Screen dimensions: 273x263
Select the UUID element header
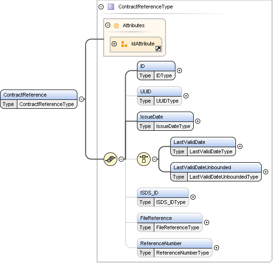[x=159, y=91]
